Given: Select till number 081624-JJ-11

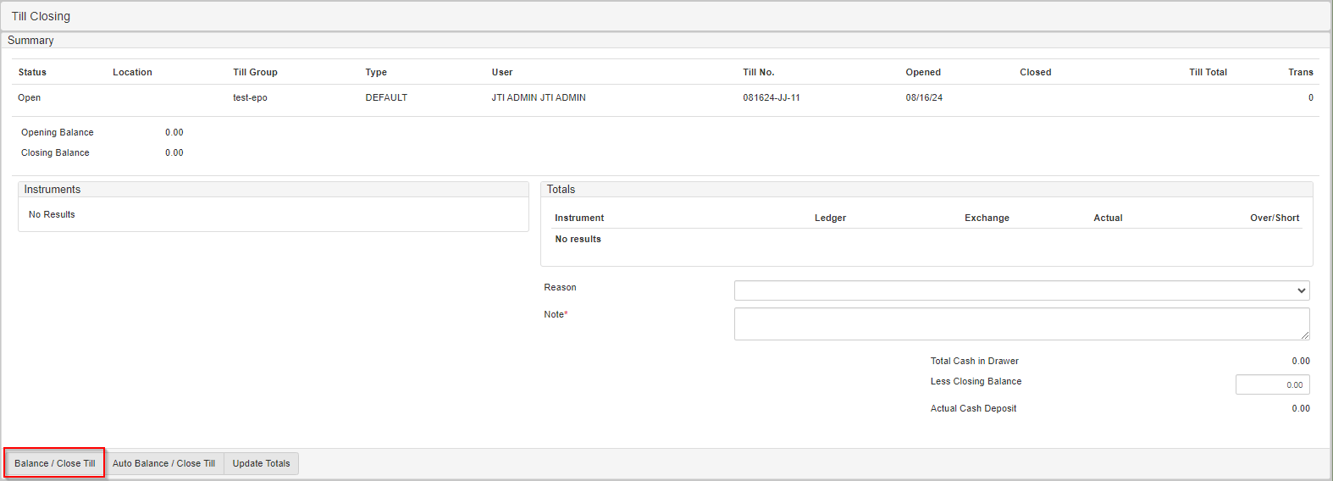Looking at the screenshot, I should [771, 97].
